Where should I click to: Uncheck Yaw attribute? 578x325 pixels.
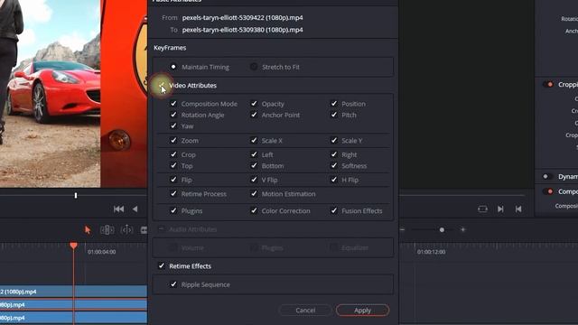point(173,125)
